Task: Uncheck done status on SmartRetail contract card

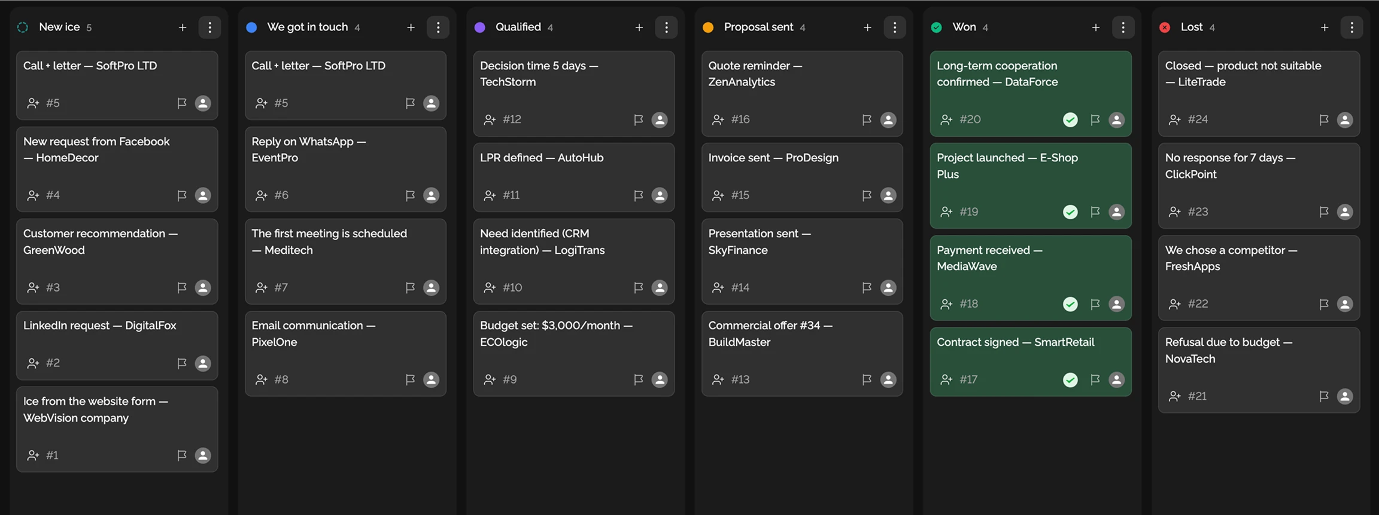Action: point(1070,379)
